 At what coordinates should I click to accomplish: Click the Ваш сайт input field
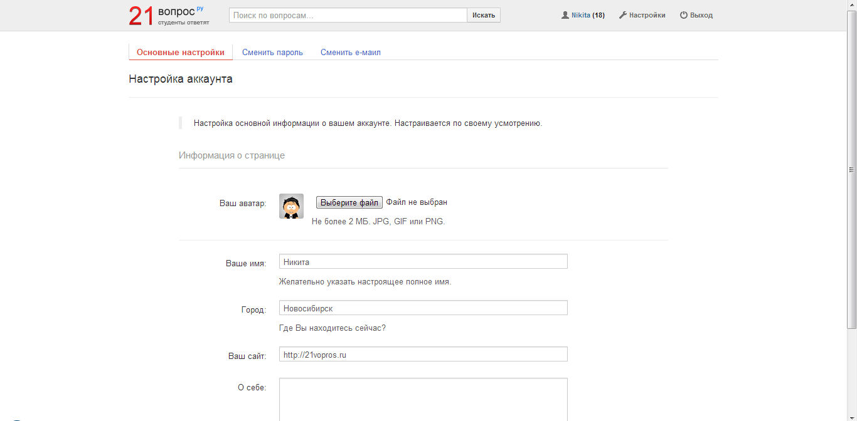[x=423, y=354]
